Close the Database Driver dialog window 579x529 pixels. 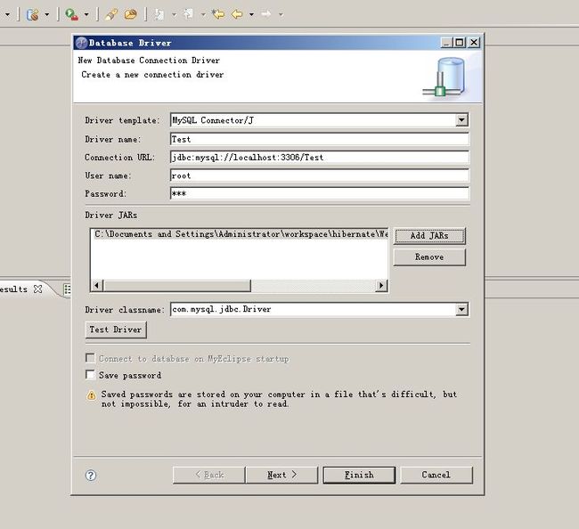[x=474, y=43]
